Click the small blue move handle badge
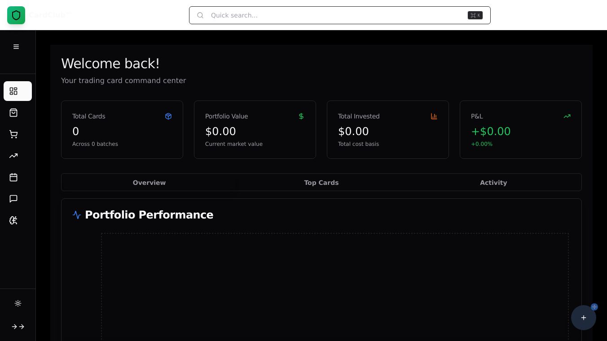This screenshot has width=607, height=341. click(x=594, y=307)
